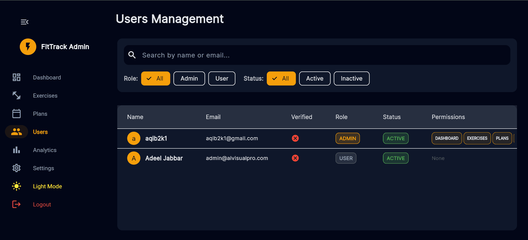528x240 pixels.
Task: Click the Analytics bar chart icon
Action: (17, 150)
